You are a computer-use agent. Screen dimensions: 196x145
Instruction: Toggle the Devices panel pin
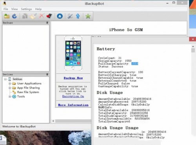coord(47,74)
